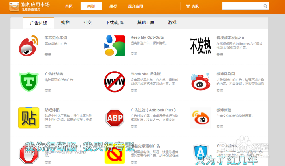Click the 猎豹应用市场 shopping bag logo
The width and height of the screenshot is (285, 166).
[14, 7]
